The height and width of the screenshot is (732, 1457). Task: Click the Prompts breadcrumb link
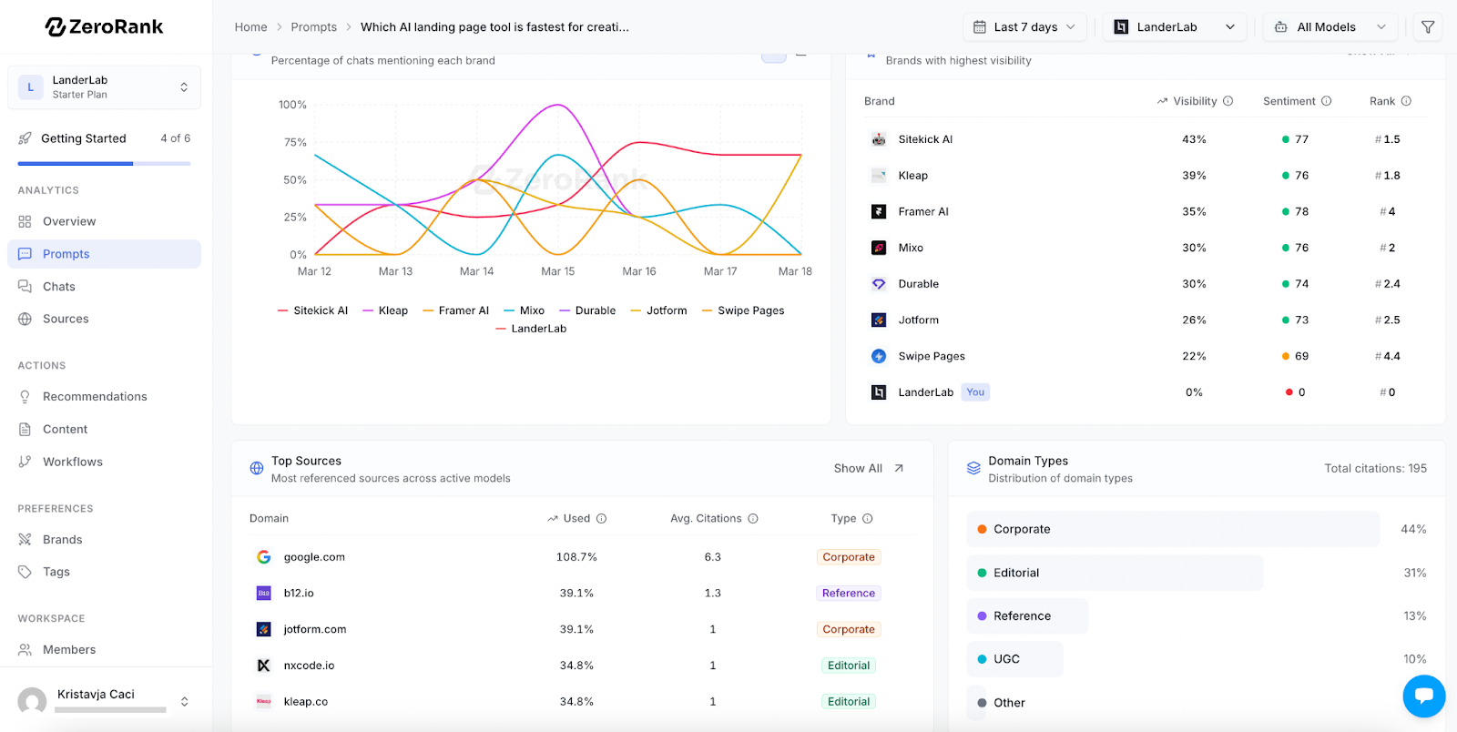coord(314,27)
